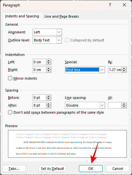Open the Line spacing dropdown
The height and width of the screenshot is (175, 132).
coord(85,105)
